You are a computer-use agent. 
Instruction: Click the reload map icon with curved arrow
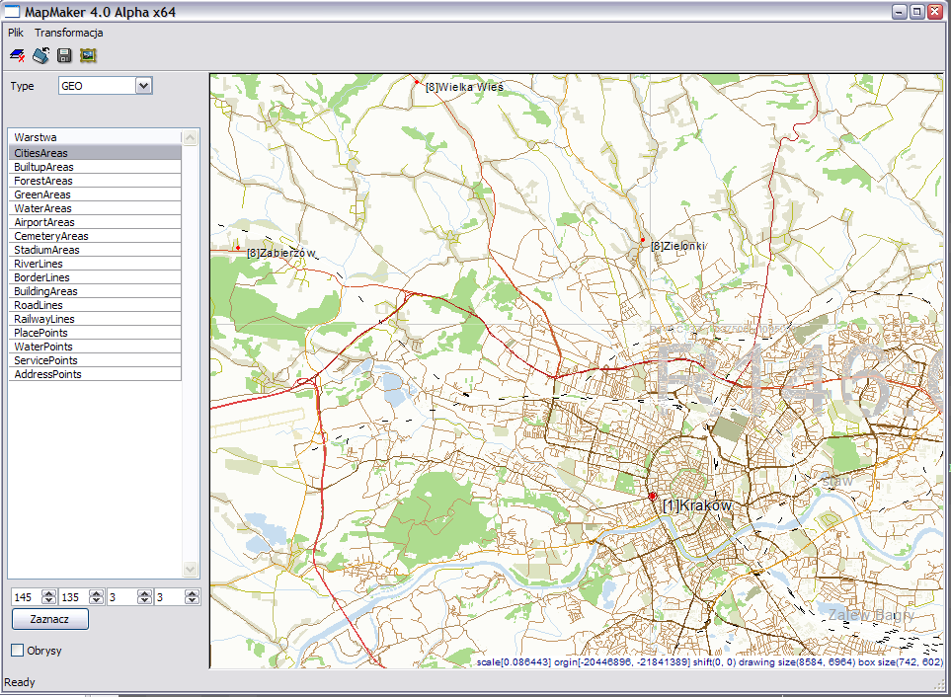40,55
